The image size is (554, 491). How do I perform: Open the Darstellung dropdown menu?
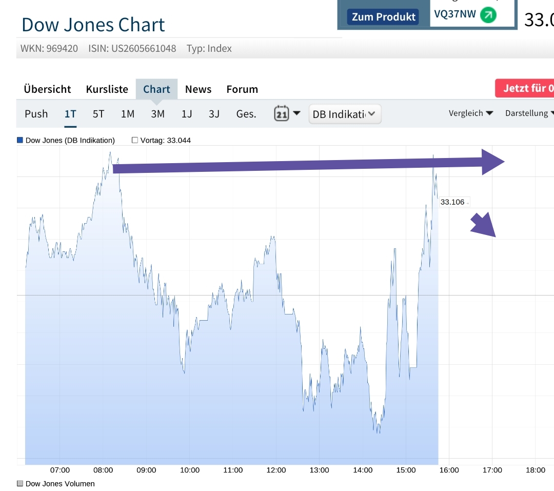[528, 113]
